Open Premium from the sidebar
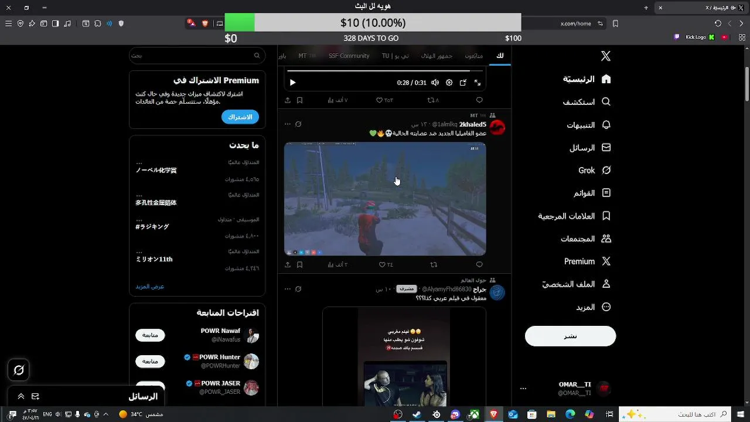Viewport: 750px width, 422px height. pyautogui.click(x=588, y=261)
